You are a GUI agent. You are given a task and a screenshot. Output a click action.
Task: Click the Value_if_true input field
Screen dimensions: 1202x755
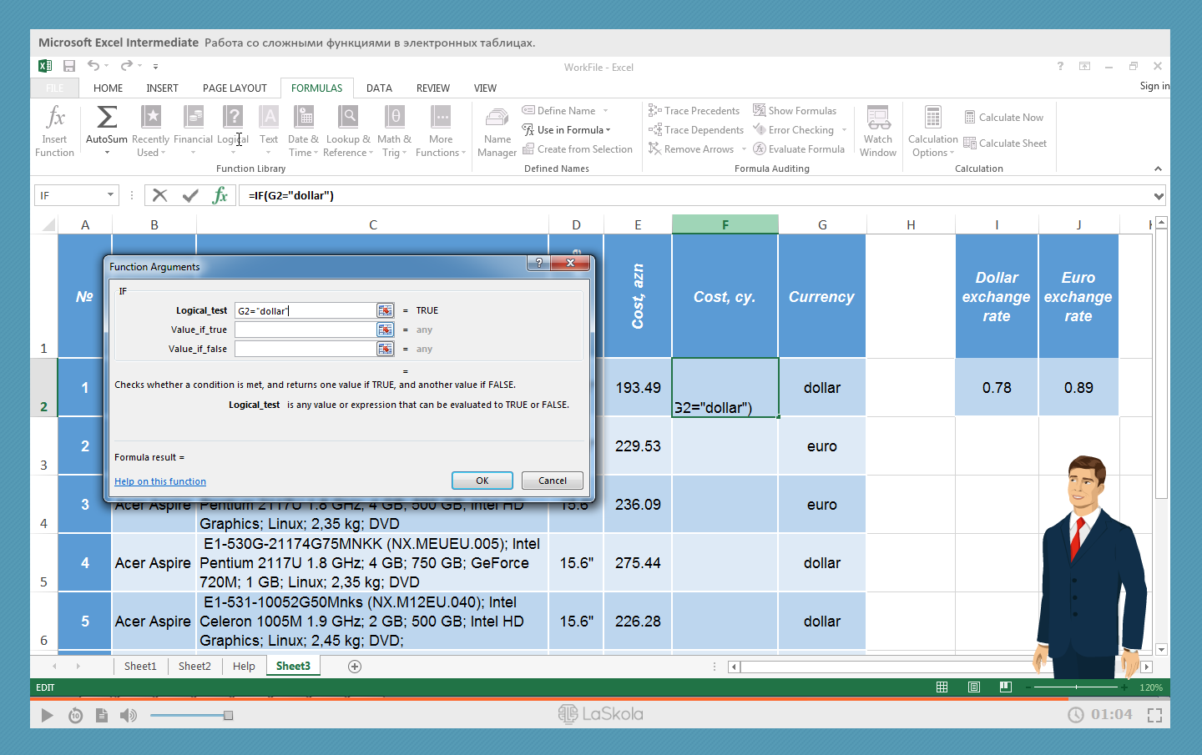[305, 330]
